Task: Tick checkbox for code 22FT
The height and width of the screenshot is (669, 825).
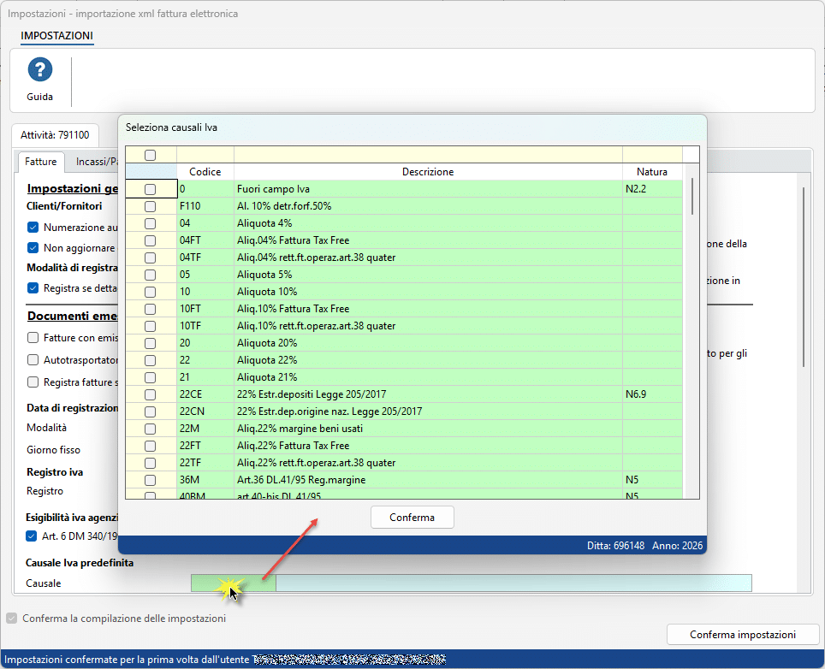Action: pos(151,446)
